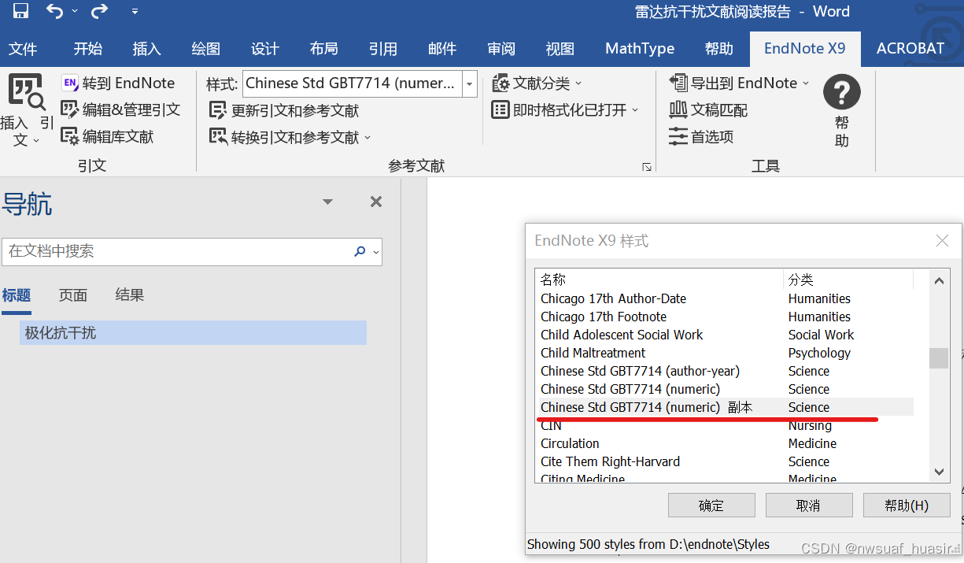964x563 pixels.
Task: Click 编辑&管理引文 button
Action: (121, 109)
